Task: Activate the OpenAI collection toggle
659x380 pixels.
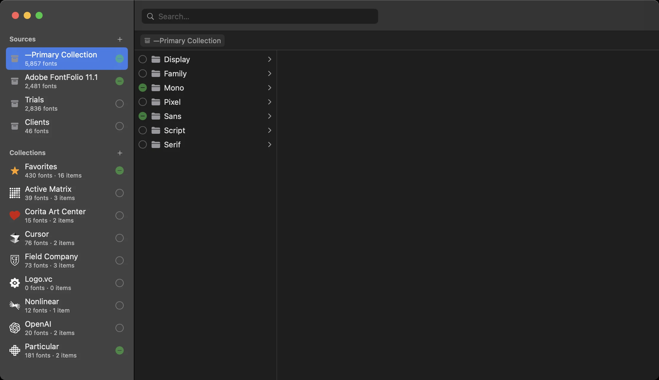Action: click(x=120, y=328)
